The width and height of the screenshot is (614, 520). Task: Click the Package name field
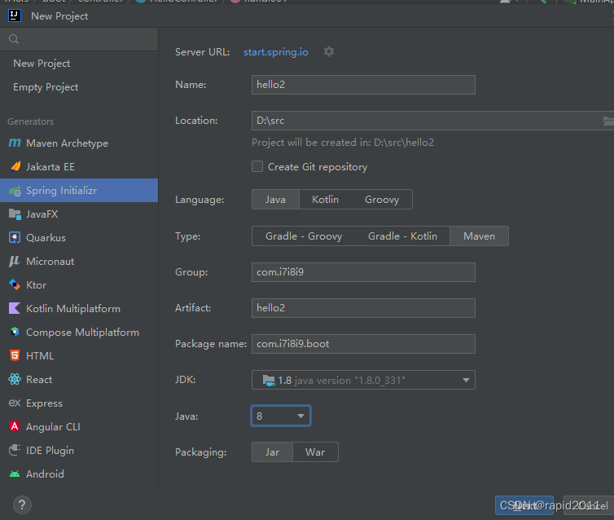pyautogui.click(x=363, y=344)
